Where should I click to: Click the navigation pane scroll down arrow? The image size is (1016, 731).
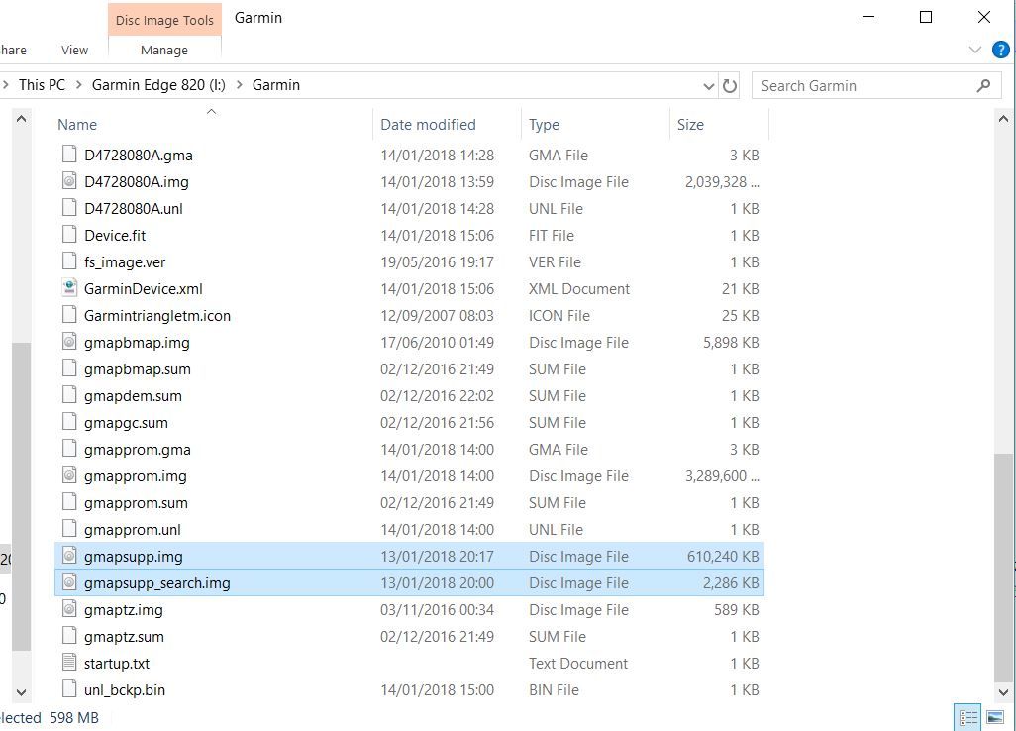tap(21, 692)
